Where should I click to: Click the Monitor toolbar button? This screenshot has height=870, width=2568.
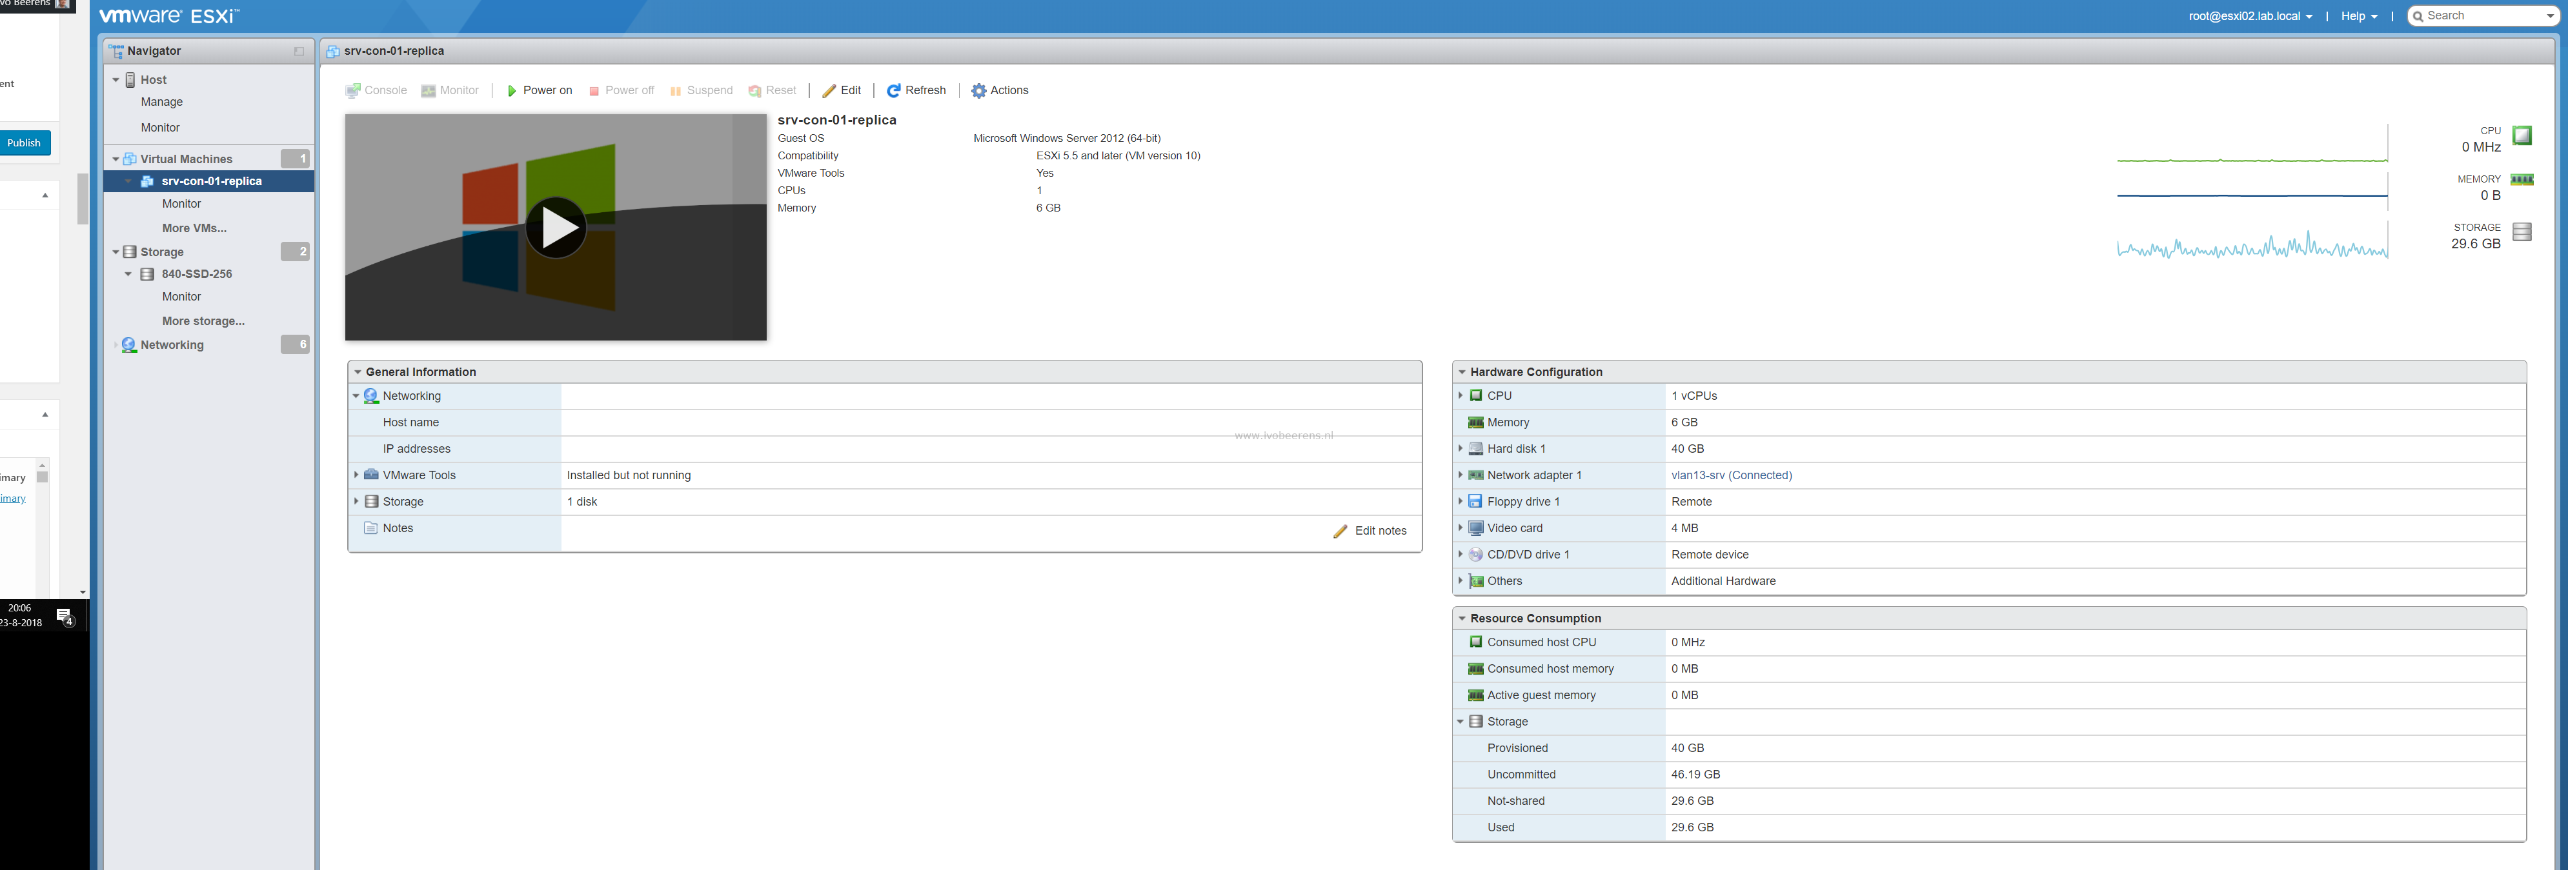pyautogui.click(x=450, y=91)
